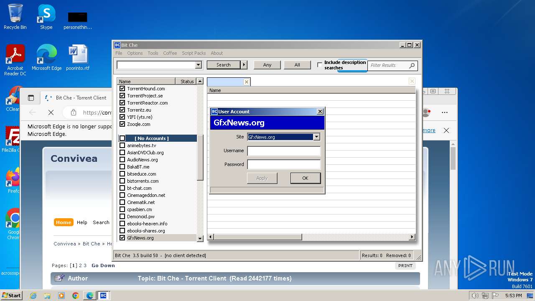Click the Edge page vertical scrollbar thumb

point(453,159)
